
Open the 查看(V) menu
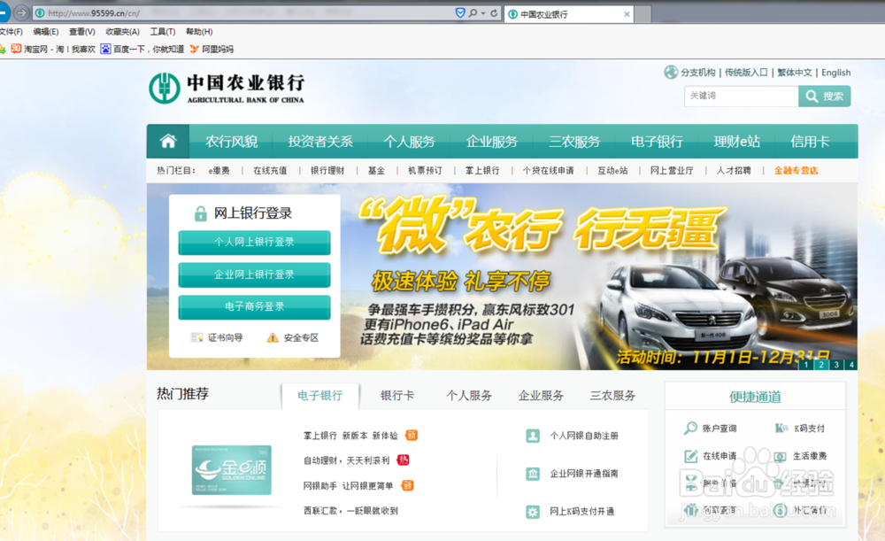coord(81,32)
